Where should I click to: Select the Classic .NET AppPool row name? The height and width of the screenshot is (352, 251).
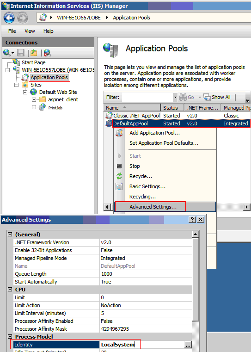[x=136, y=116]
